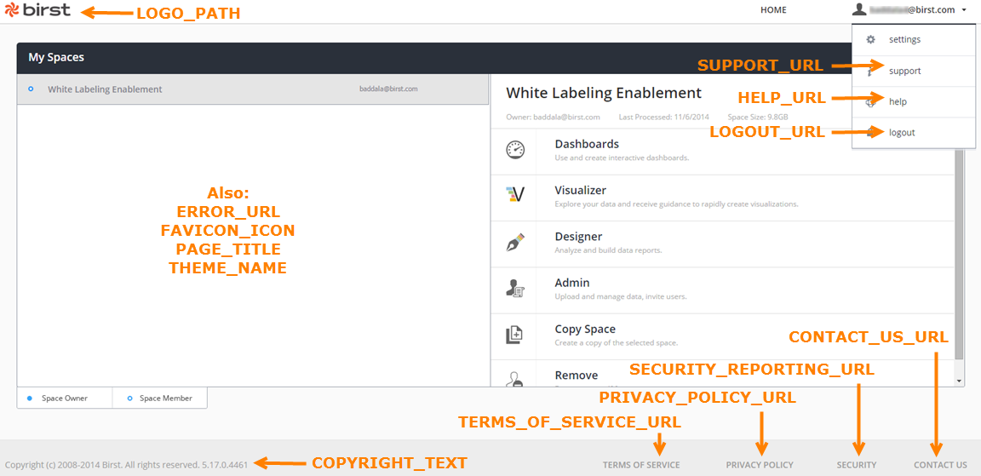Click the White Labeling Enablement details title
The image size is (981, 476).
(x=604, y=93)
